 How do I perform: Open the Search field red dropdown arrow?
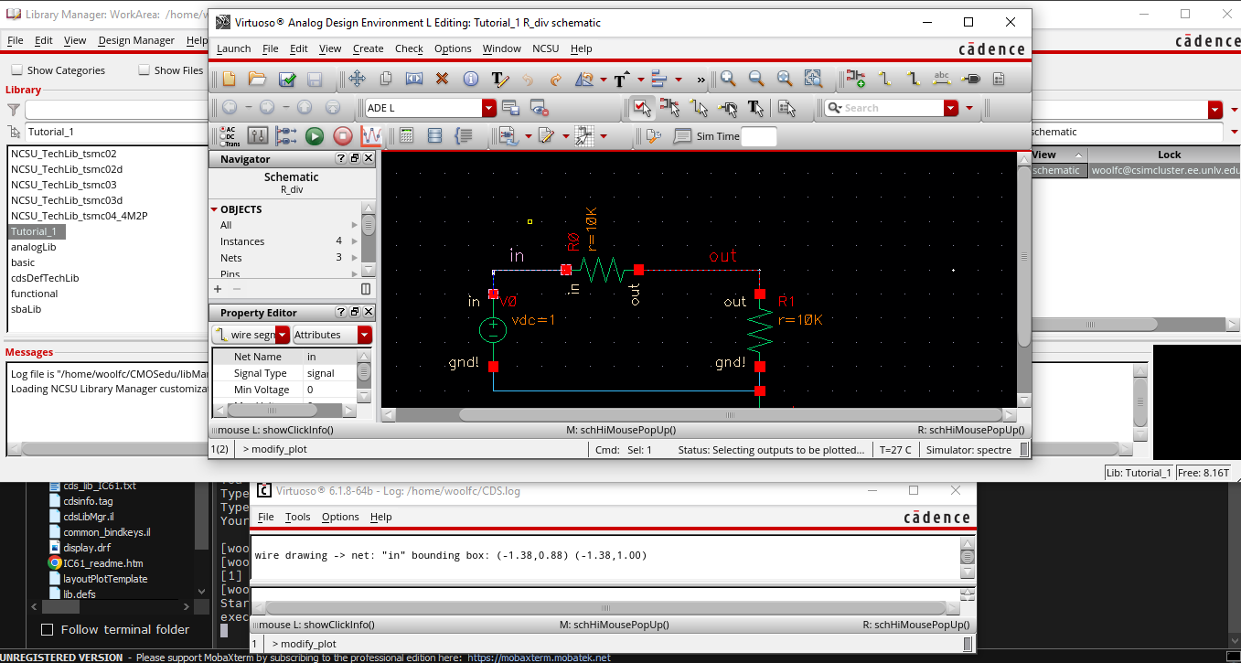click(x=951, y=108)
